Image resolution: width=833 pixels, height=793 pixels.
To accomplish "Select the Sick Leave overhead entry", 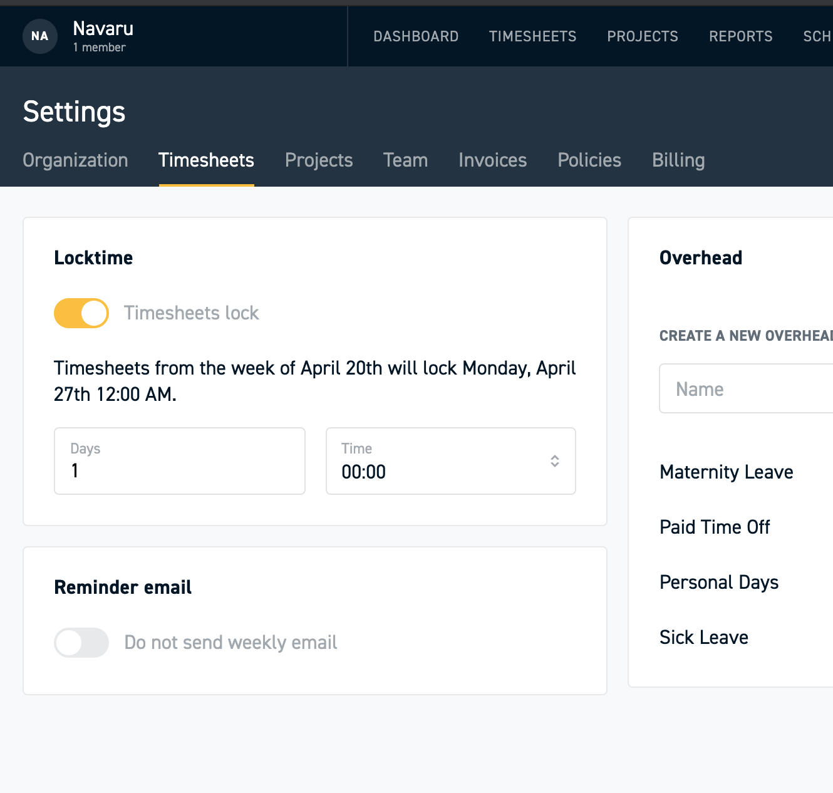I will click(703, 637).
